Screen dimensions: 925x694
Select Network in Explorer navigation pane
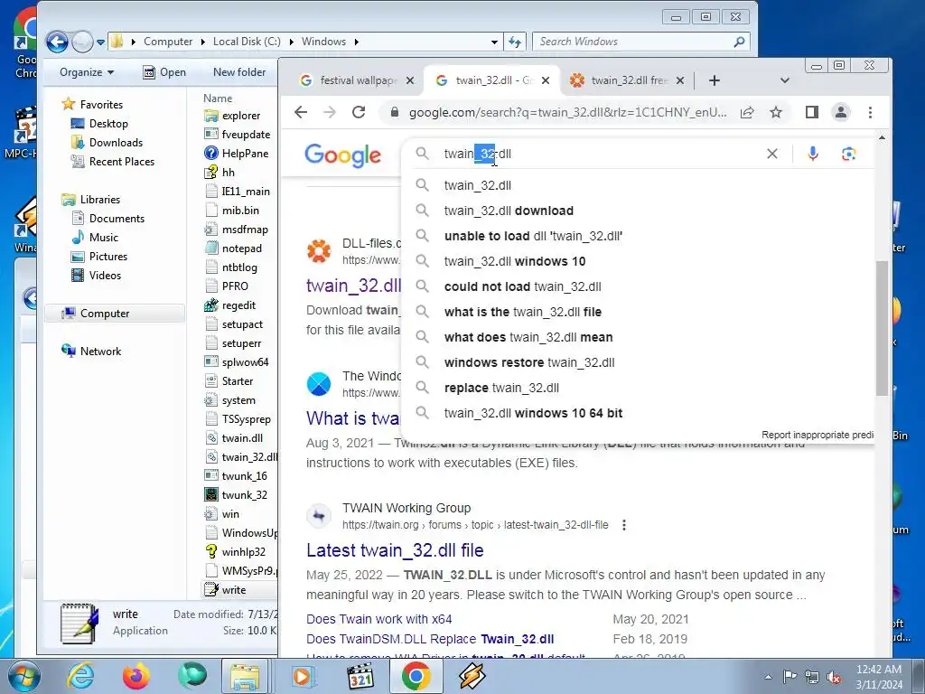(91, 352)
